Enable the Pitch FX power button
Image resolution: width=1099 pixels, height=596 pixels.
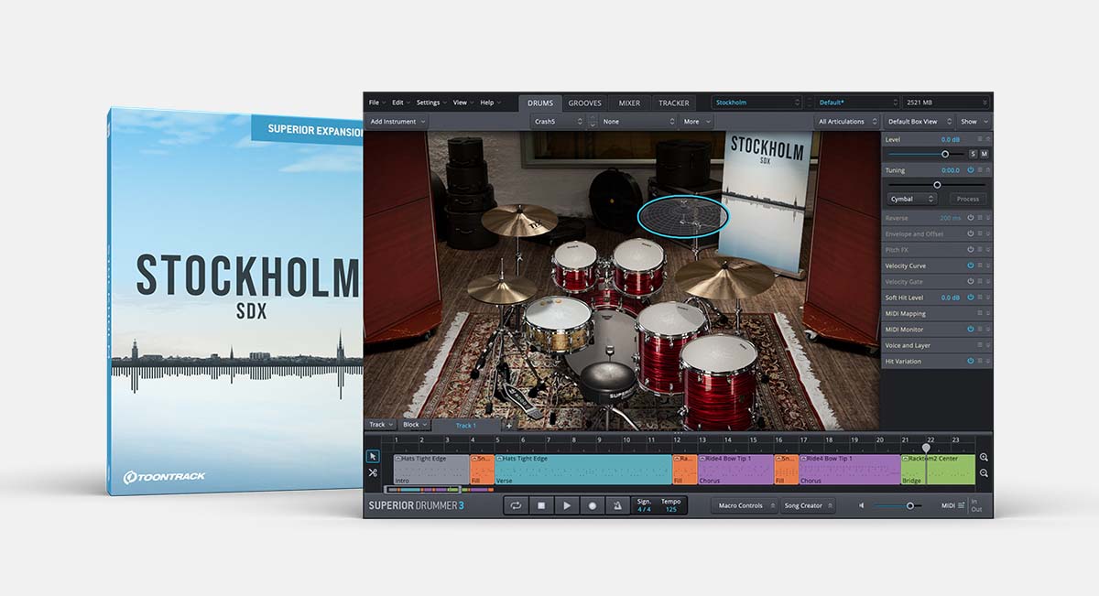pos(970,249)
